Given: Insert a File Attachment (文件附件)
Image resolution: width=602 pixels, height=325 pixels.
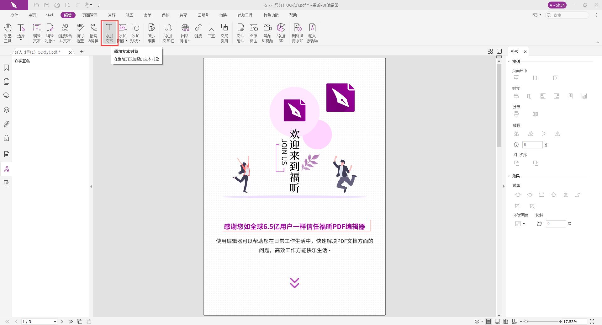Looking at the screenshot, I should click(240, 33).
